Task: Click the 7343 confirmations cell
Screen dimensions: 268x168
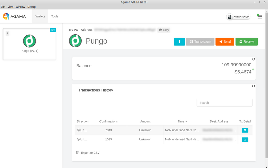Action: click(x=108, y=130)
